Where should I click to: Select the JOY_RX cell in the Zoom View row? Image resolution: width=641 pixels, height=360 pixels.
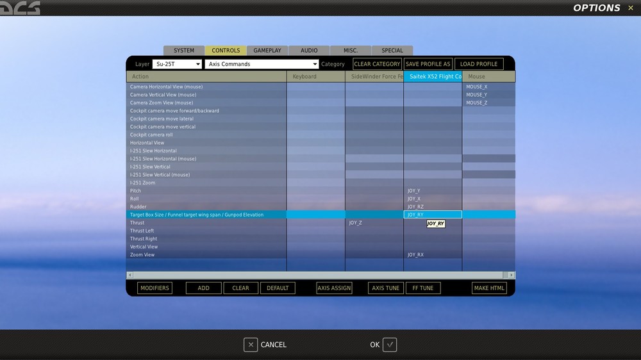tap(433, 254)
